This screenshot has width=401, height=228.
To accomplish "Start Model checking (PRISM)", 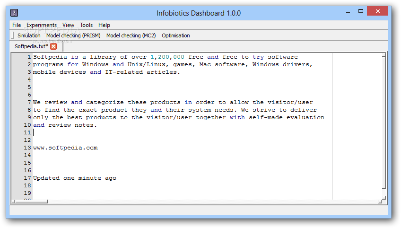I will point(73,35).
